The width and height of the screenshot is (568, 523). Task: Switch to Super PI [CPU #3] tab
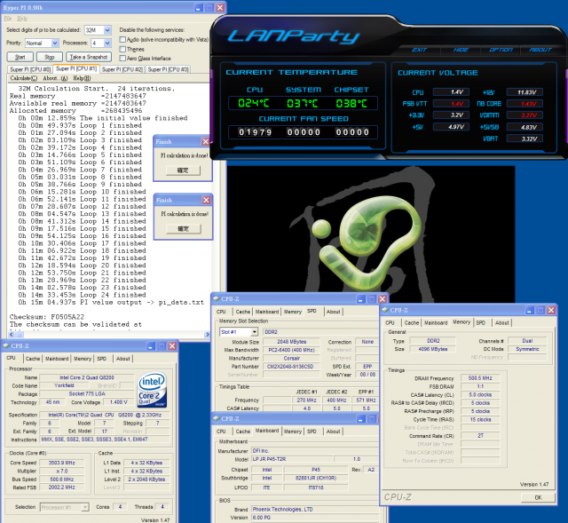point(168,69)
